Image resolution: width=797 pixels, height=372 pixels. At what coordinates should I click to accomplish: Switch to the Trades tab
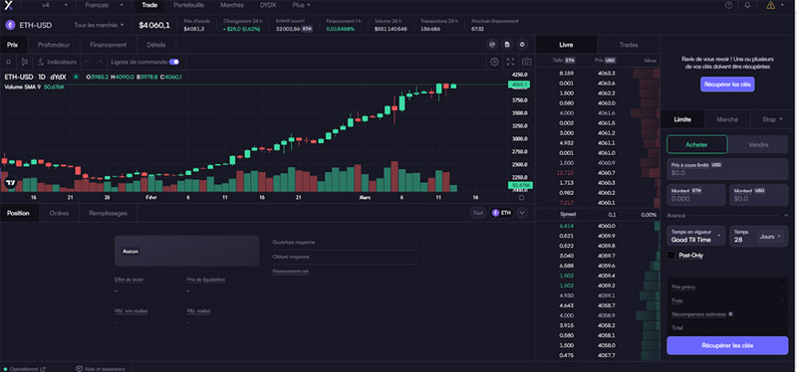[629, 45]
